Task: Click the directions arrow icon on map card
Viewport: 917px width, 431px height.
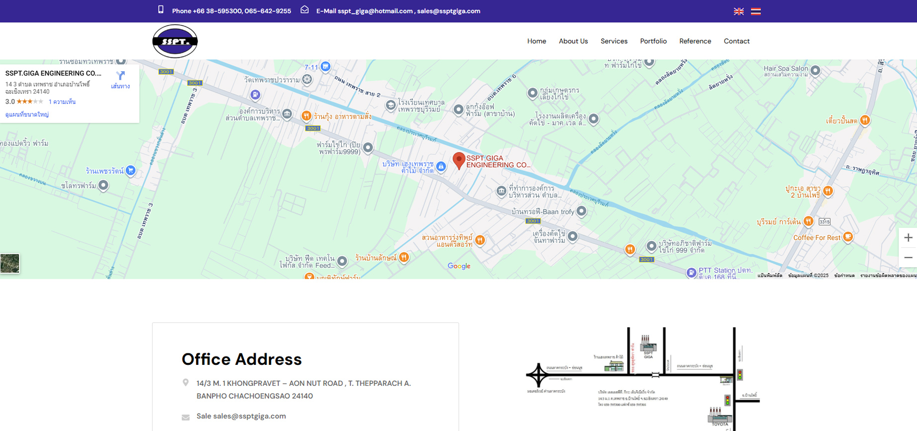Action: click(x=120, y=76)
